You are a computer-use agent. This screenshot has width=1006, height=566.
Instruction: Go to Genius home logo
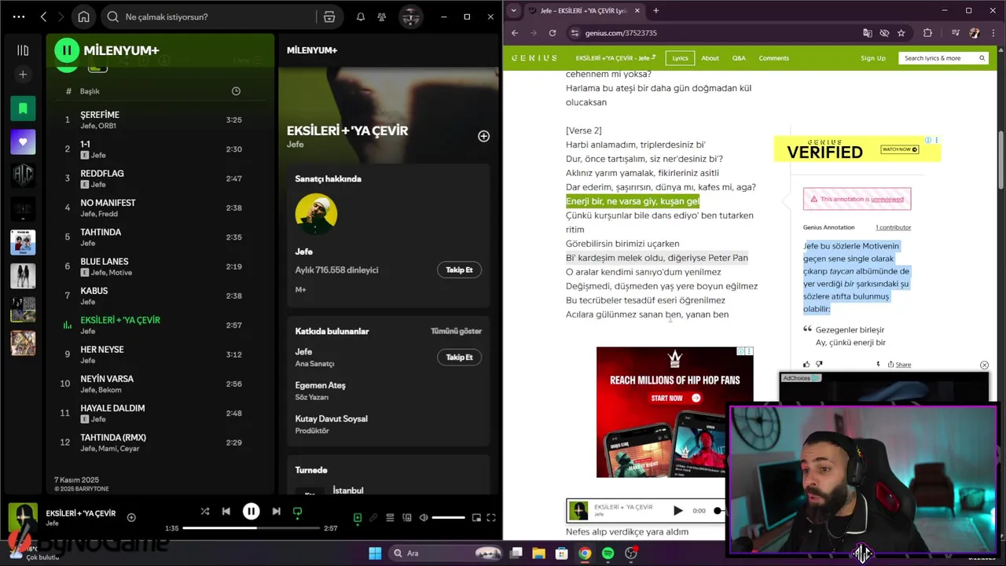click(x=534, y=58)
